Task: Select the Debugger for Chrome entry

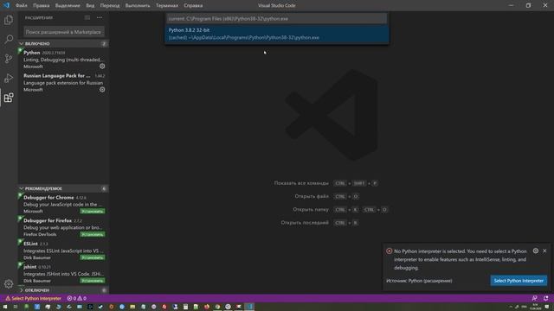Action: [x=63, y=204]
